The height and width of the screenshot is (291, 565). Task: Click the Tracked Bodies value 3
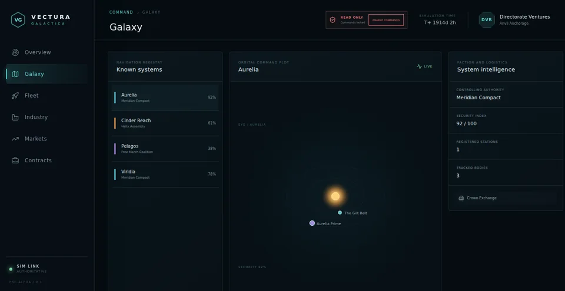tap(458, 176)
